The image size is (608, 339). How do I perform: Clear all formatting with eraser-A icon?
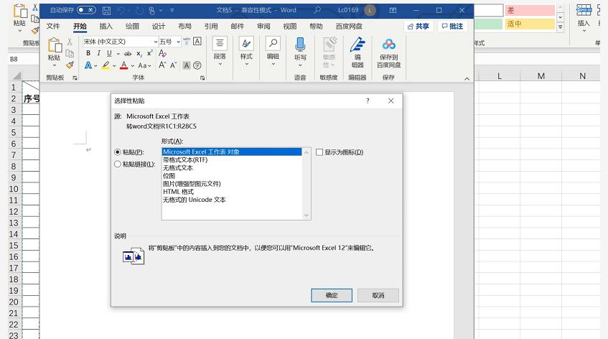point(162,53)
